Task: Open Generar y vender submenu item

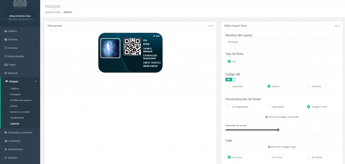Action: pos(20,112)
